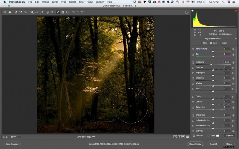Increase Clarity with plus button
The image size is (239, 149).
pos(233,97)
